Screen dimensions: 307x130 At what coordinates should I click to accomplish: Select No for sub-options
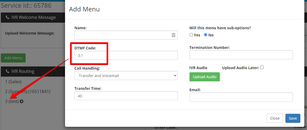coord(205,35)
